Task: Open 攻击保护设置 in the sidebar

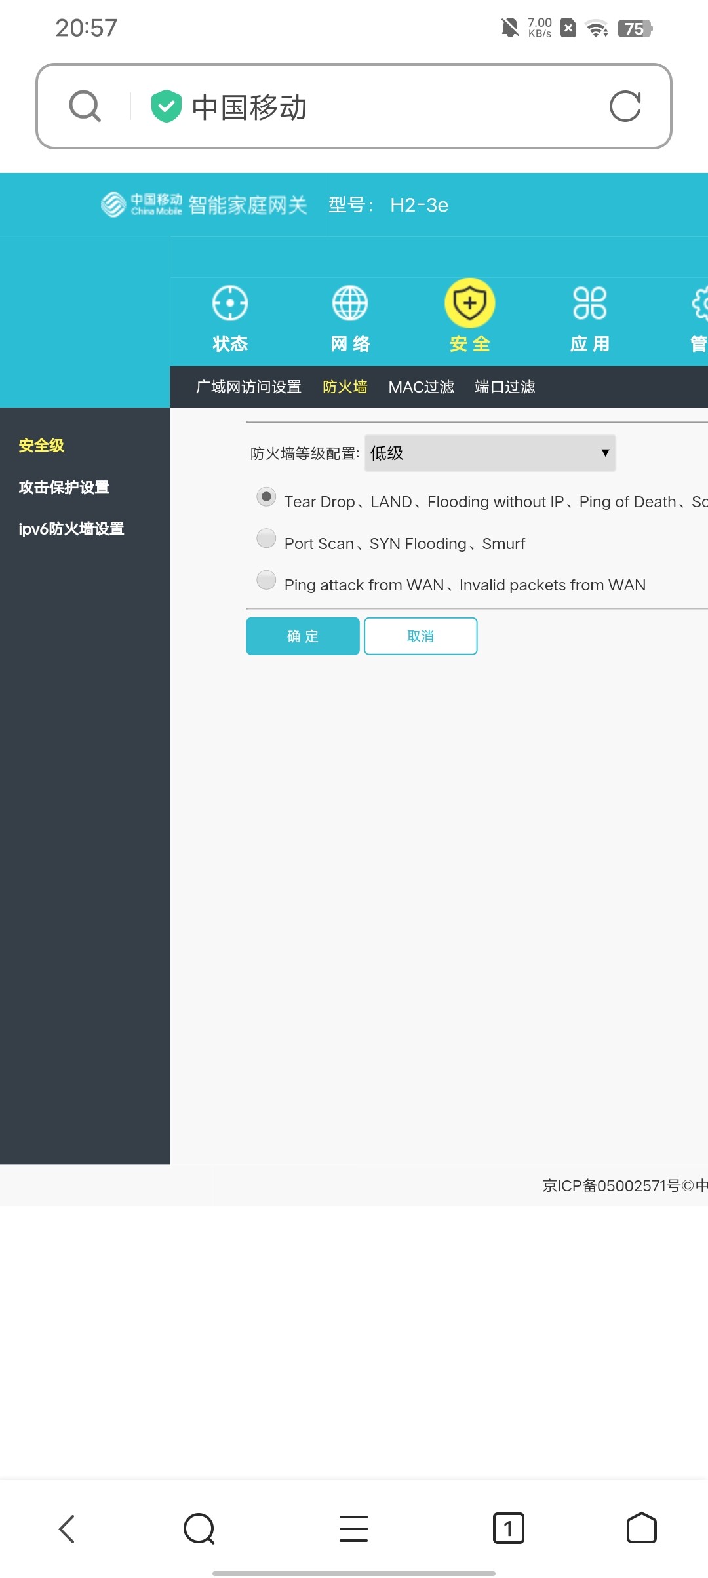Action: pos(64,488)
